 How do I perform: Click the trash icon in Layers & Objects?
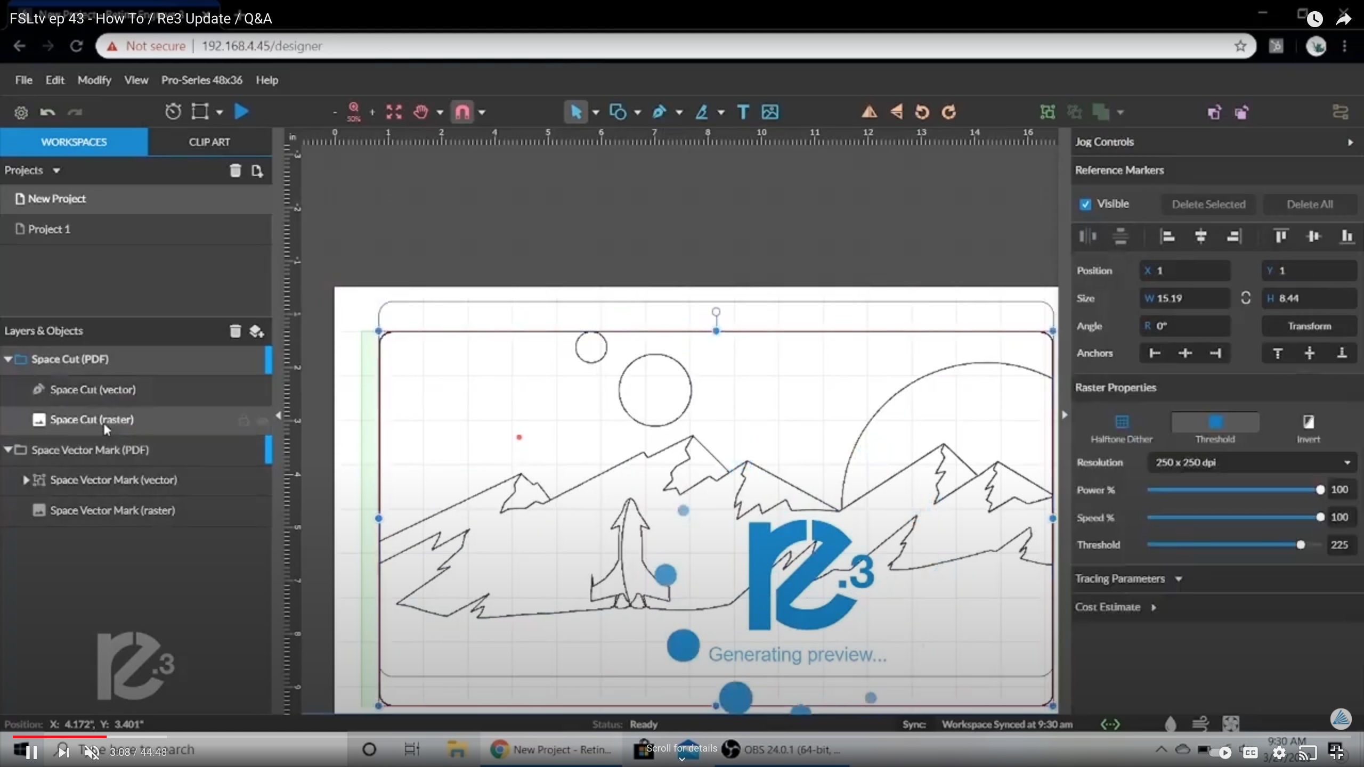tap(235, 331)
